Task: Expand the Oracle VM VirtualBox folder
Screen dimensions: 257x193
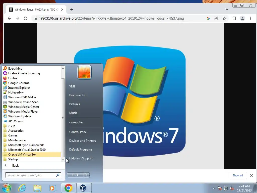Action: coord(32,155)
